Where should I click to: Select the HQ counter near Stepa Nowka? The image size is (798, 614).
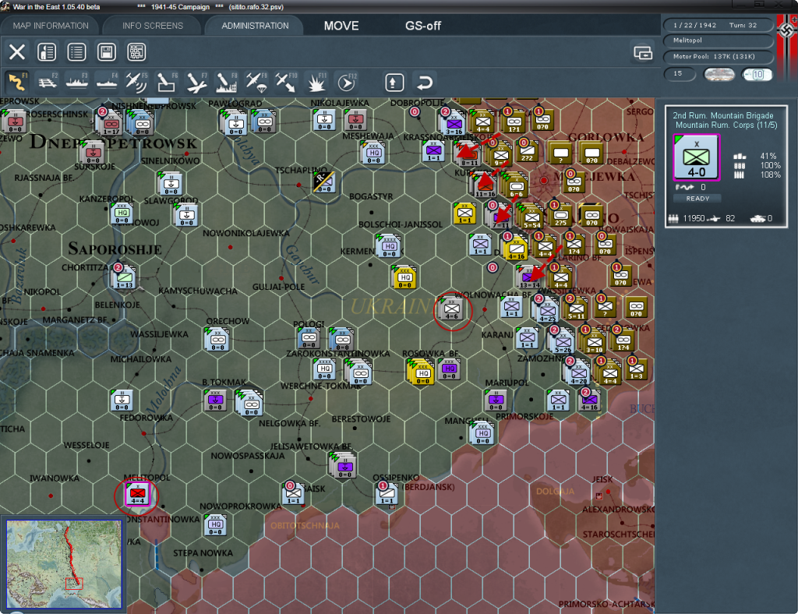pyautogui.click(x=215, y=524)
